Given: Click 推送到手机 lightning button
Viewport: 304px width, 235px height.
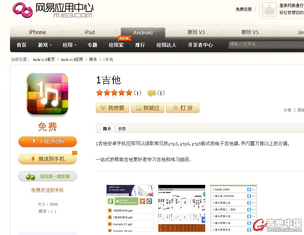Looking at the screenshot, I should [x=47, y=159].
